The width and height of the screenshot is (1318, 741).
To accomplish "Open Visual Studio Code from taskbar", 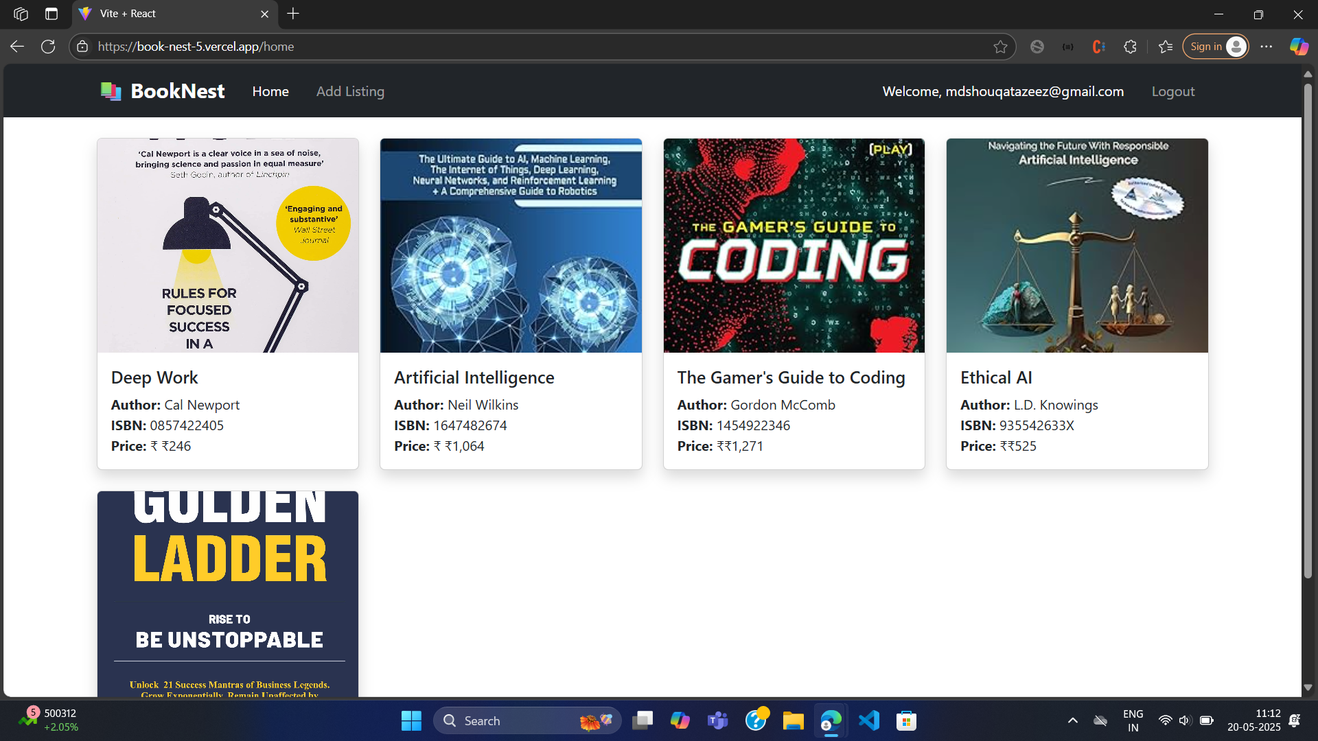I will point(869,720).
